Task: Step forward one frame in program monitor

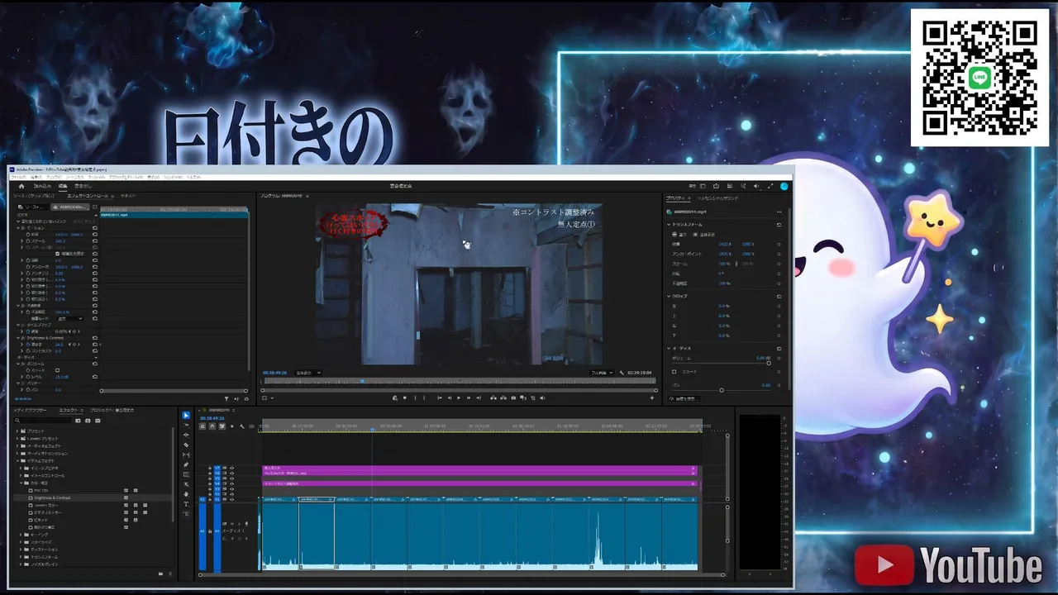Action: click(x=469, y=397)
